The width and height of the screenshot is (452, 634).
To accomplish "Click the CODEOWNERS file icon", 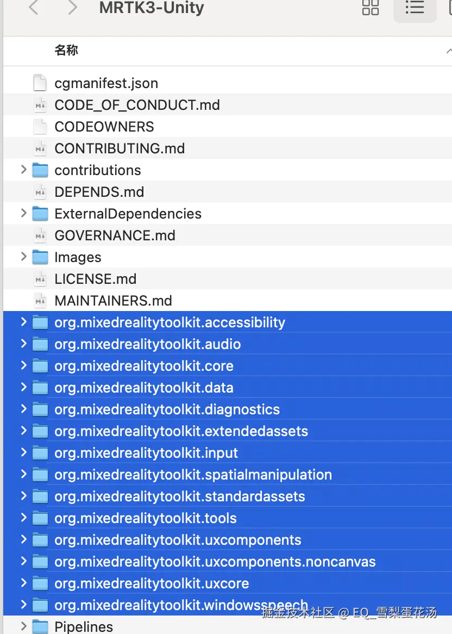I will [40, 127].
